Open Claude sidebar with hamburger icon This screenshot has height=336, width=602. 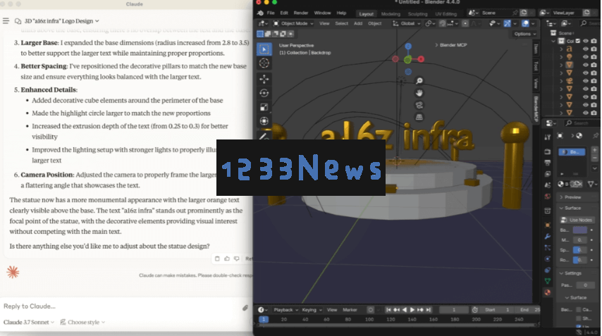6,20
